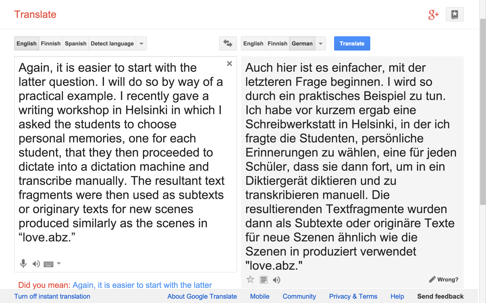Screen dimensions: 486x303
Task: Click inside the source text box
Action: 121,151
